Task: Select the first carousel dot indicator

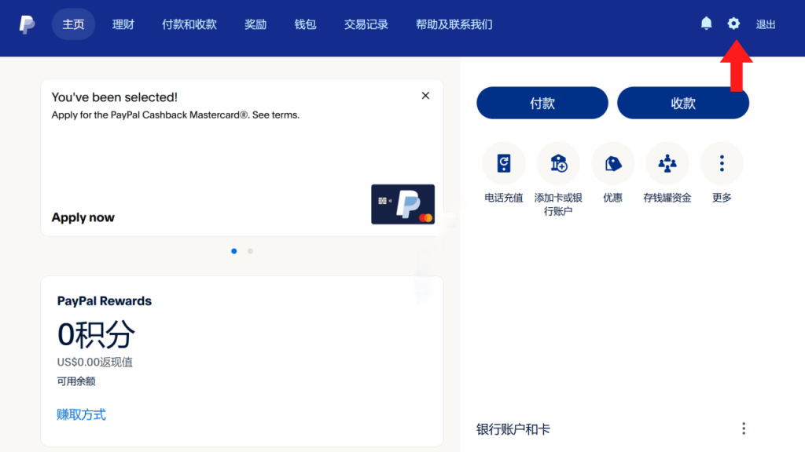Action: (x=234, y=251)
